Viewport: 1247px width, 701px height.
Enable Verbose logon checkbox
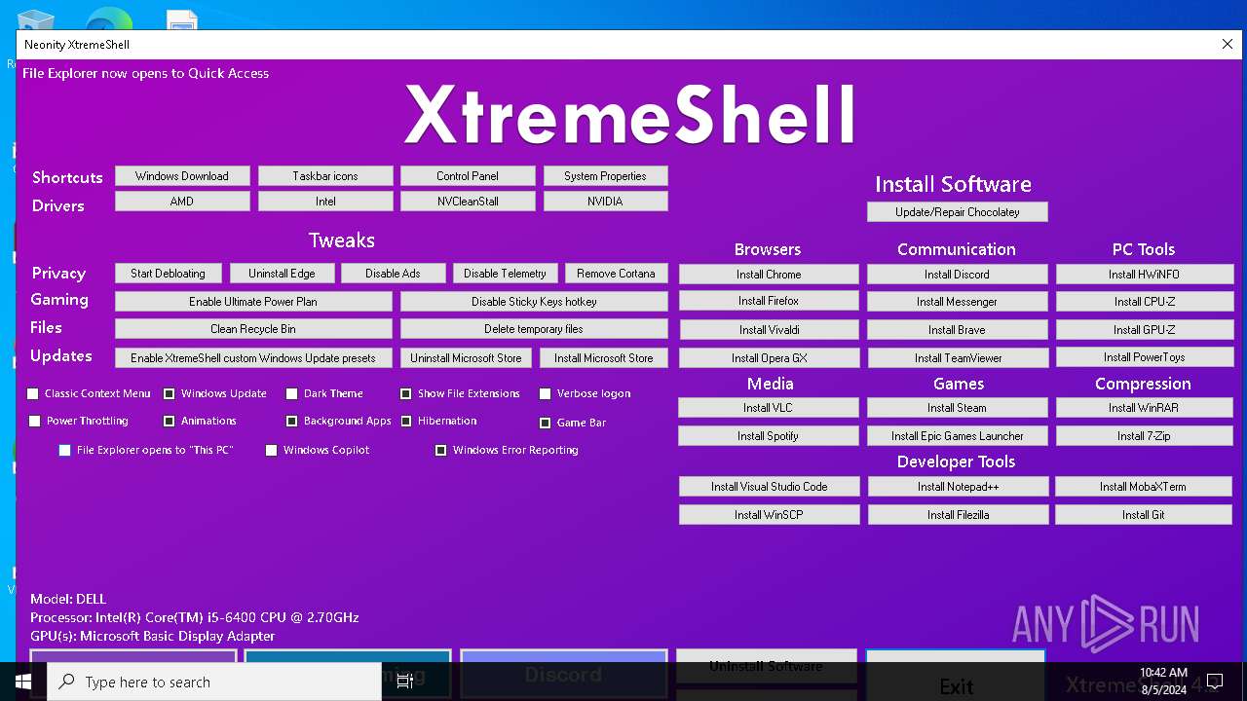click(x=546, y=394)
